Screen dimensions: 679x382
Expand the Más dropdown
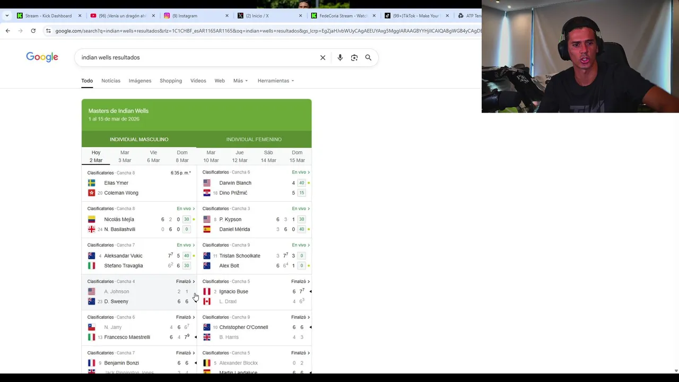pyautogui.click(x=240, y=81)
